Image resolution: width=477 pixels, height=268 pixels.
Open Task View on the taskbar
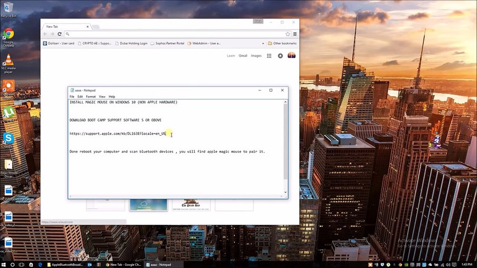(x=21, y=265)
